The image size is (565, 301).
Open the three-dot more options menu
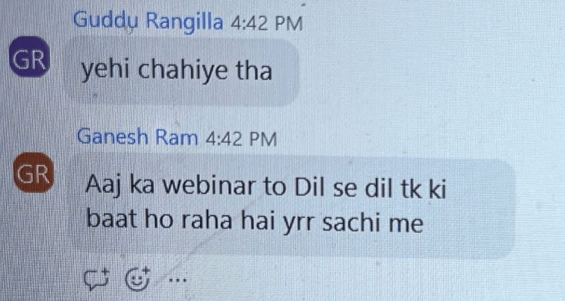pyautogui.click(x=178, y=279)
